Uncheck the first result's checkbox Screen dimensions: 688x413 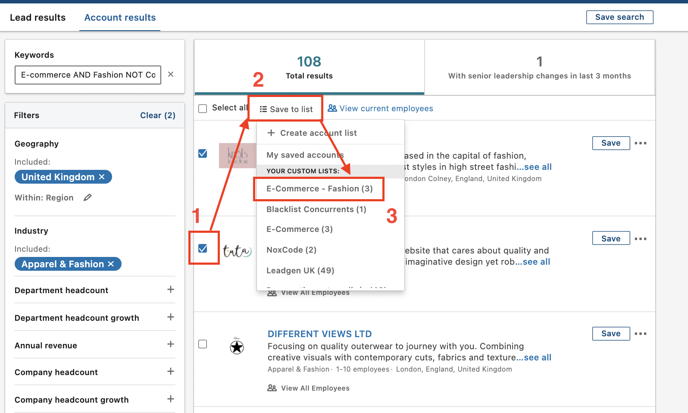click(x=203, y=153)
